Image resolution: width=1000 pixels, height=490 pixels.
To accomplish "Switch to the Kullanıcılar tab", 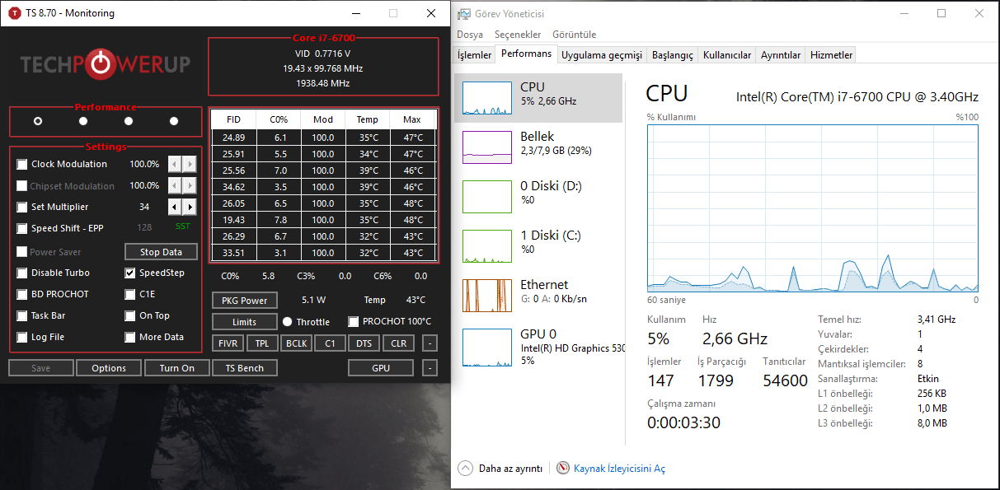I will (x=727, y=55).
